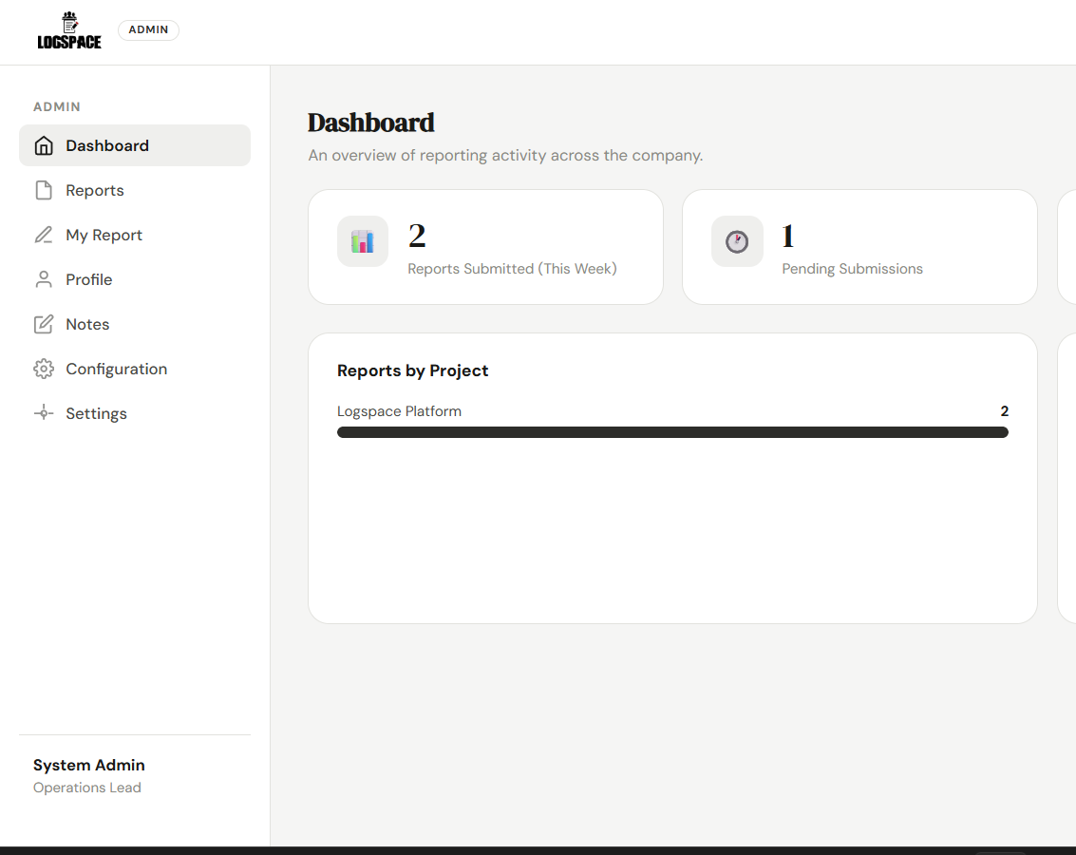Click the ADMIN badge in header
Viewport: 1076px width, 855px height.
(148, 29)
